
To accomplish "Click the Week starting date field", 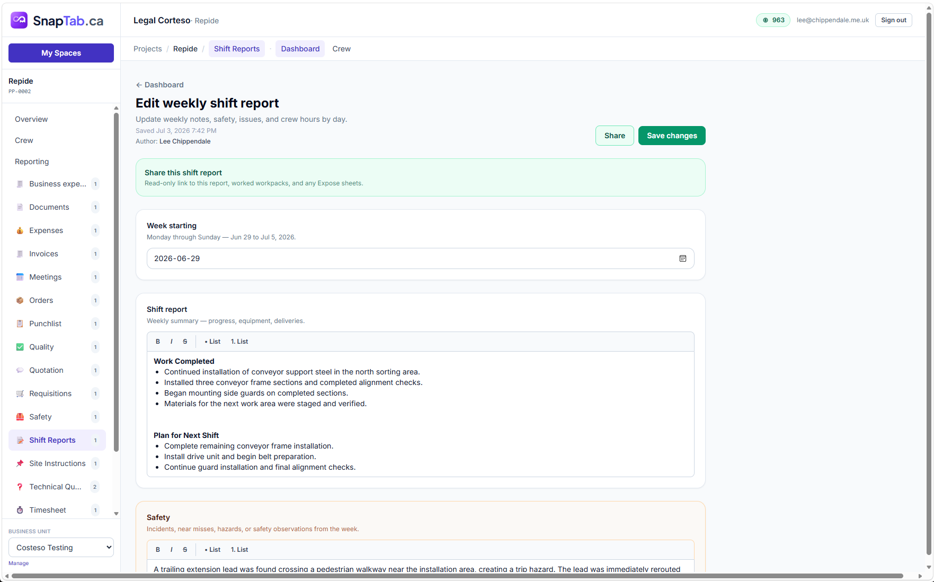I will (x=420, y=258).
